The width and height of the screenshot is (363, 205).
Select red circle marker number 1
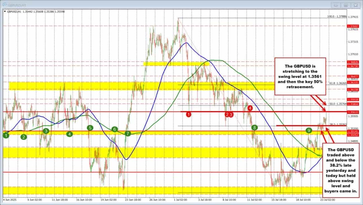tap(189, 115)
